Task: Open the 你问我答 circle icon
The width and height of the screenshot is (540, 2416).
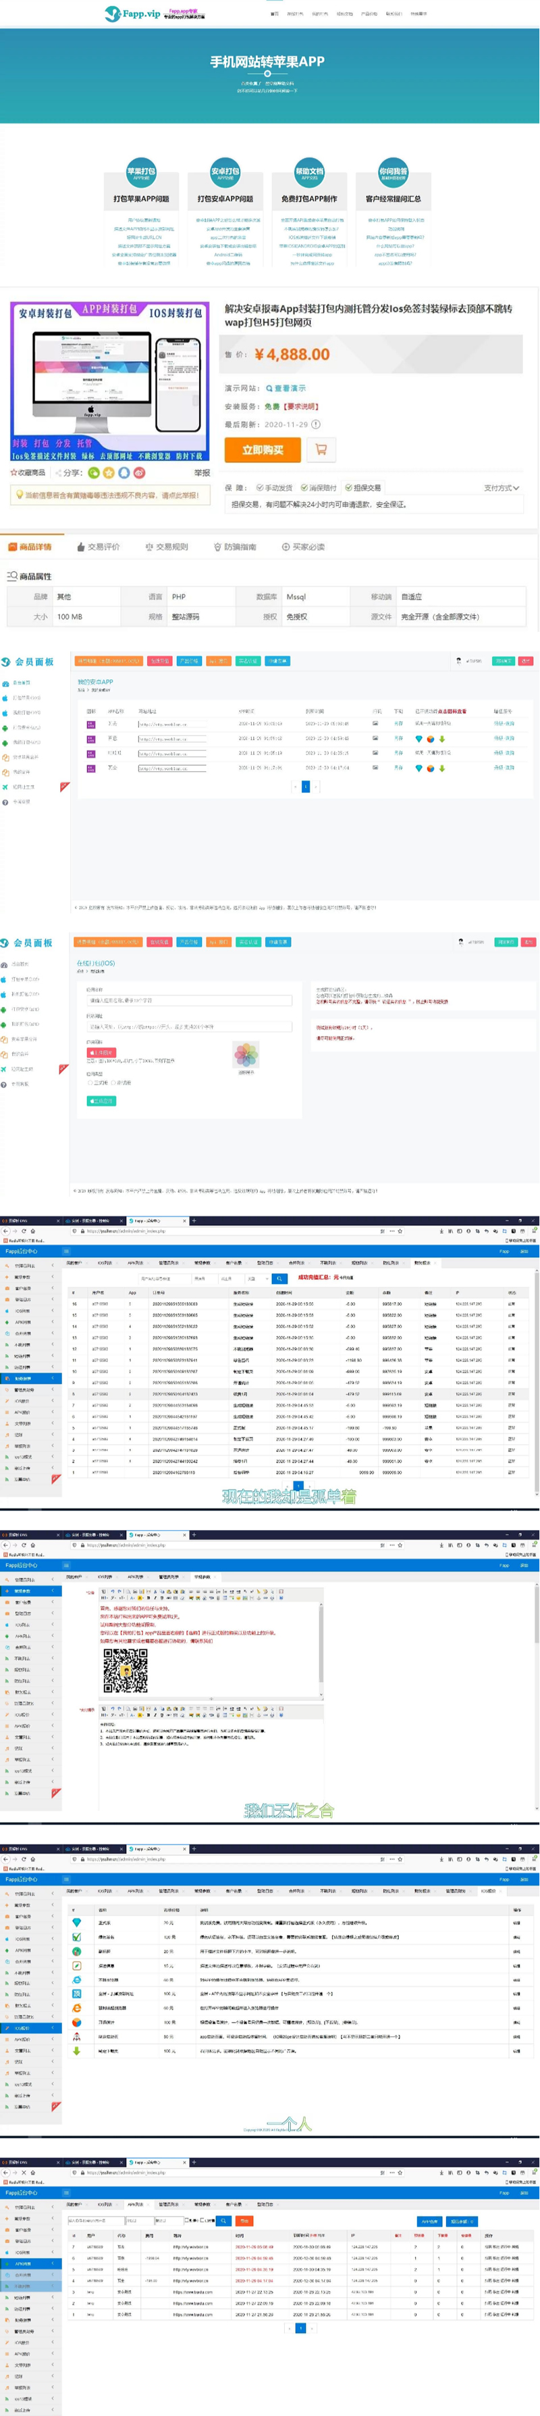Action: 393,171
